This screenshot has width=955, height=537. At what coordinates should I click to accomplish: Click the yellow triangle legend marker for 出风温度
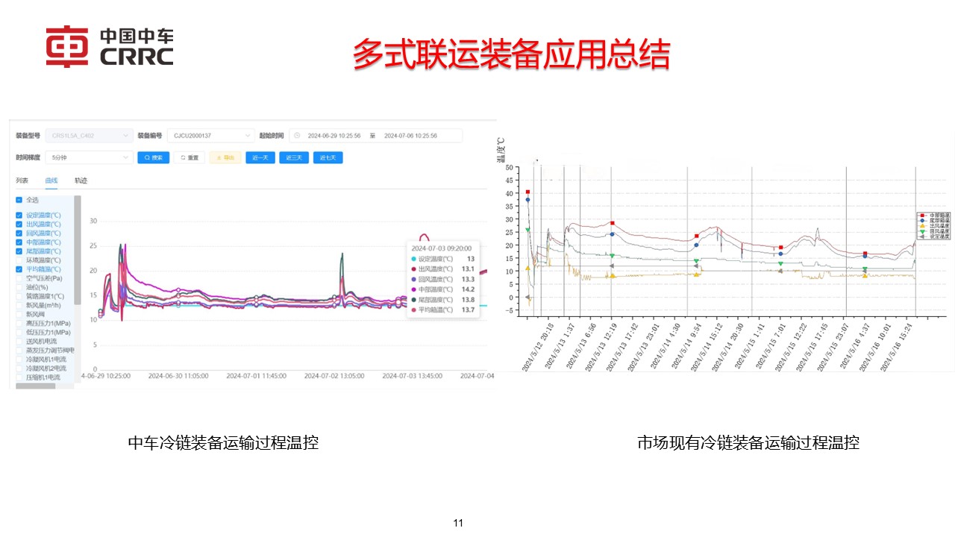(x=922, y=226)
